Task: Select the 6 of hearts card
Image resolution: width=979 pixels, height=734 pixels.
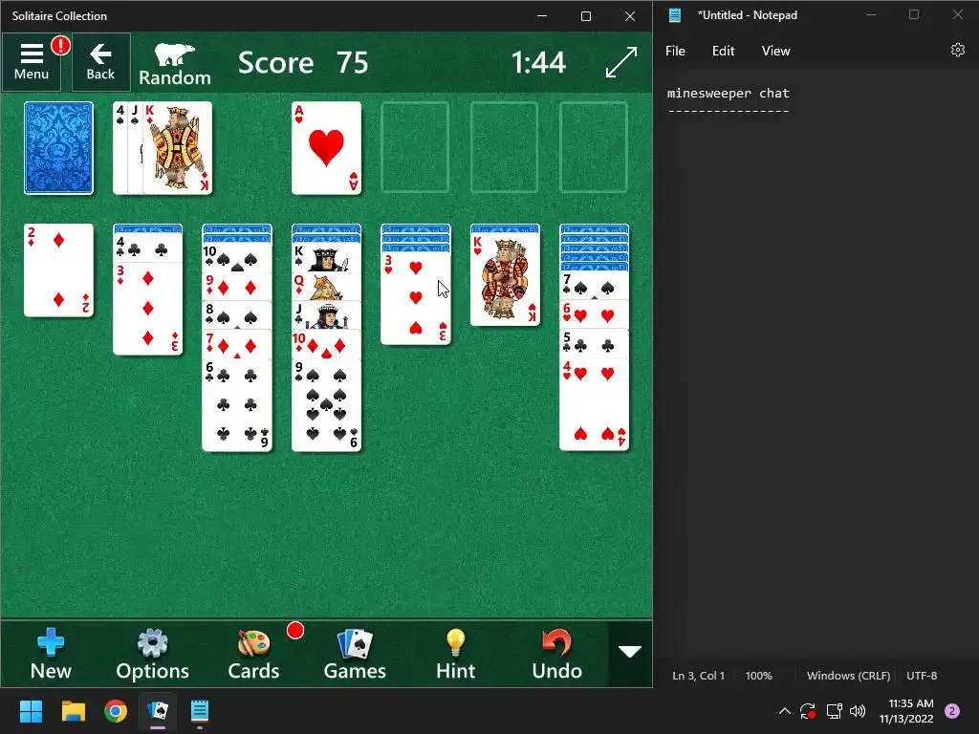Action: coord(595,315)
